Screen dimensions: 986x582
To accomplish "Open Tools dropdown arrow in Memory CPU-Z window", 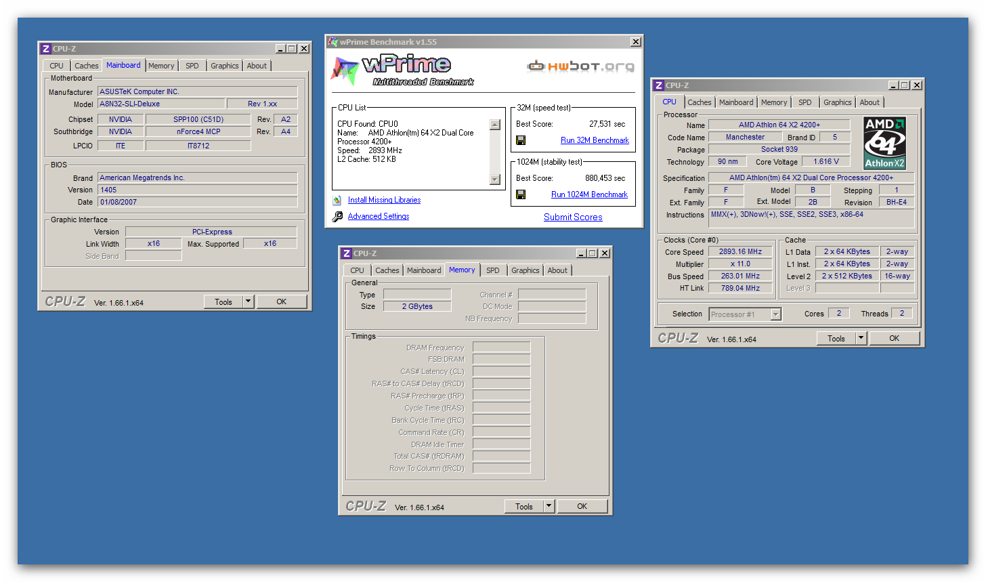I will [549, 506].
